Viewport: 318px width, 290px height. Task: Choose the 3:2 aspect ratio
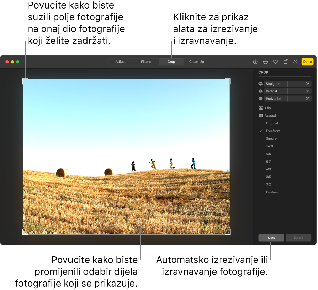268,184
